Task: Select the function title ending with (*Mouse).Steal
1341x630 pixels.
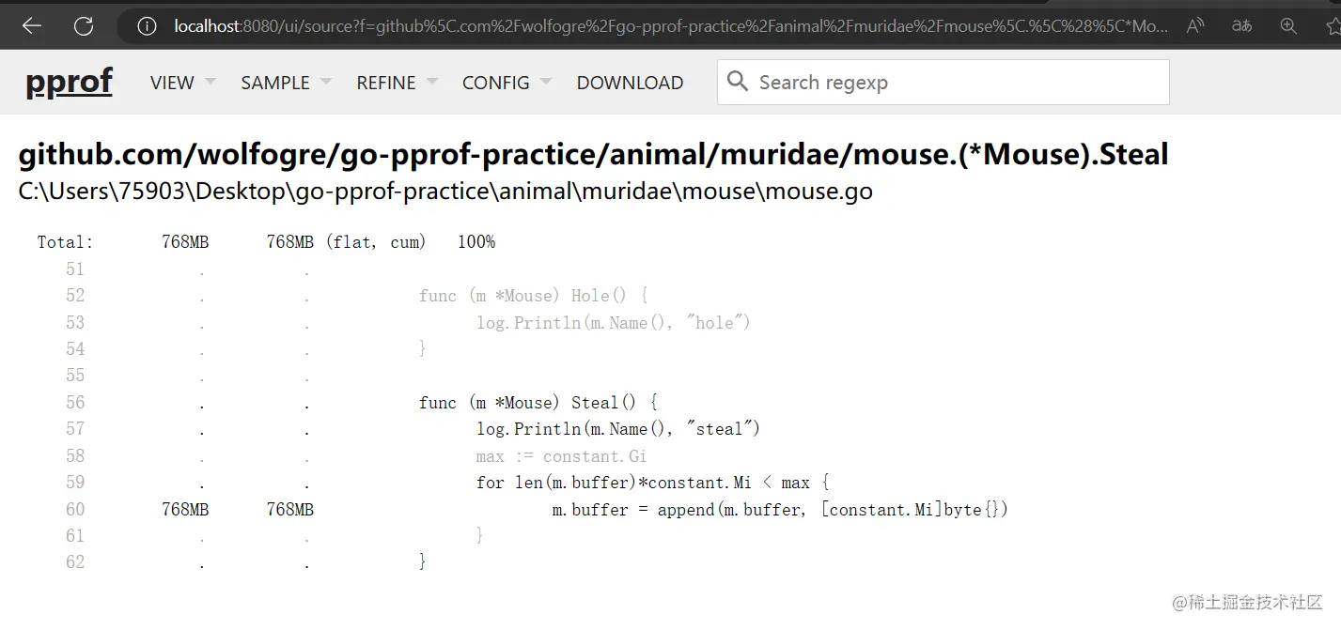Action: [x=593, y=154]
